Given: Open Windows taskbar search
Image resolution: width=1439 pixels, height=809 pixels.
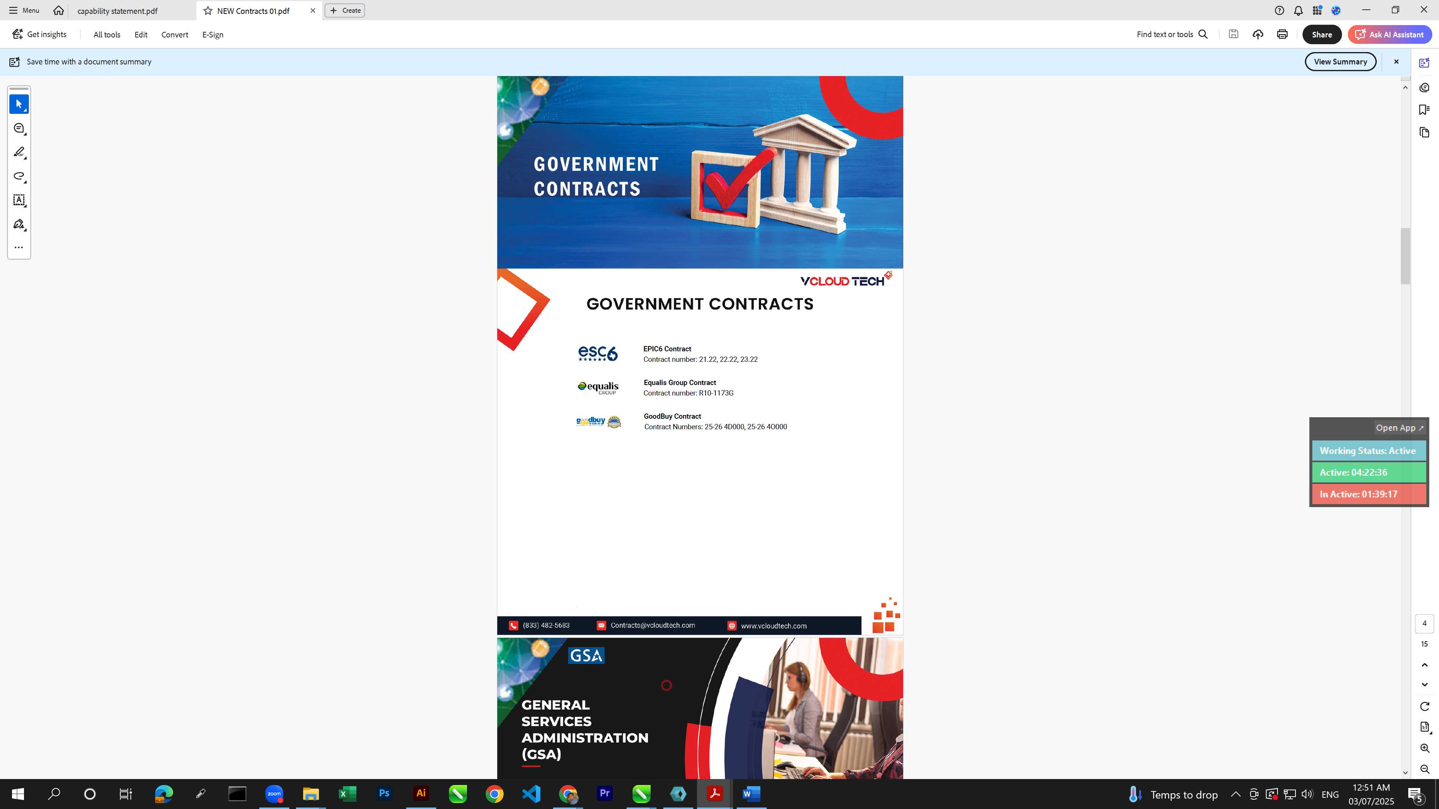Looking at the screenshot, I should (x=54, y=794).
